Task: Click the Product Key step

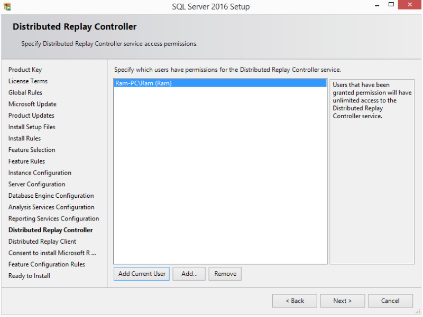Action: point(25,70)
